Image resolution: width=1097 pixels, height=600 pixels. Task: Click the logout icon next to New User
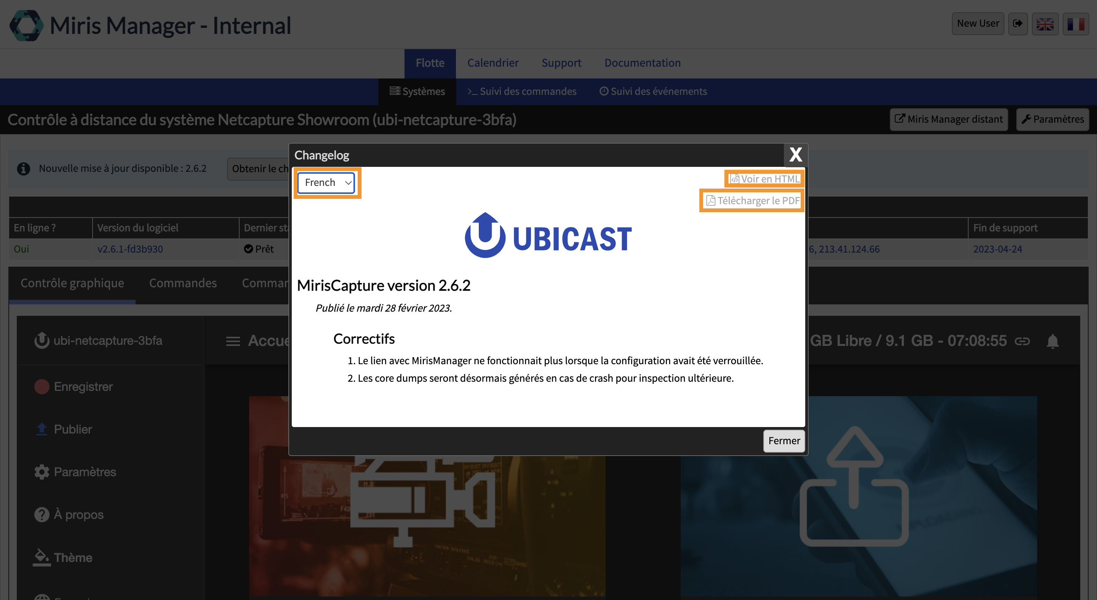click(1018, 23)
